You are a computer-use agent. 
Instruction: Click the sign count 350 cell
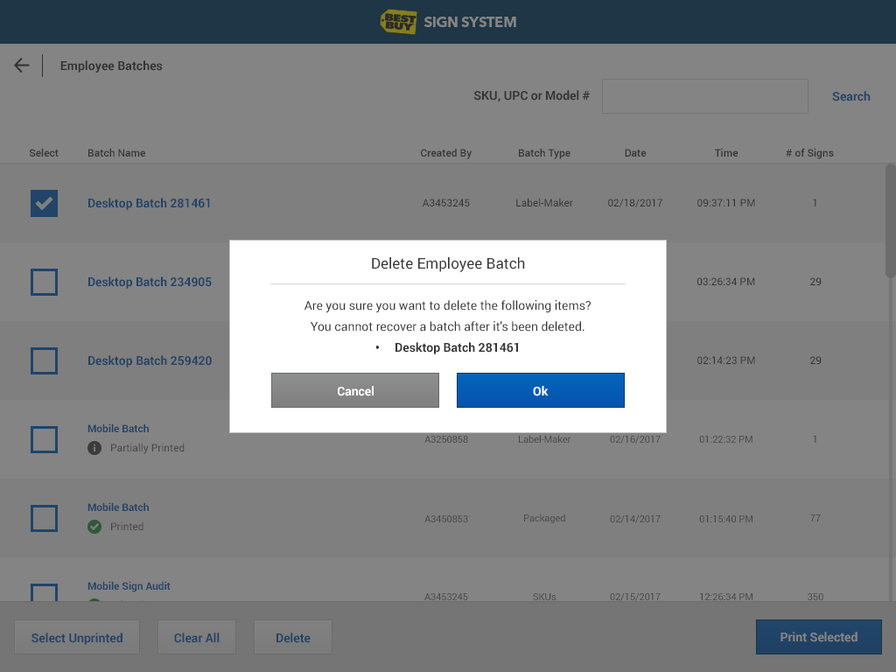click(x=815, y=597)
